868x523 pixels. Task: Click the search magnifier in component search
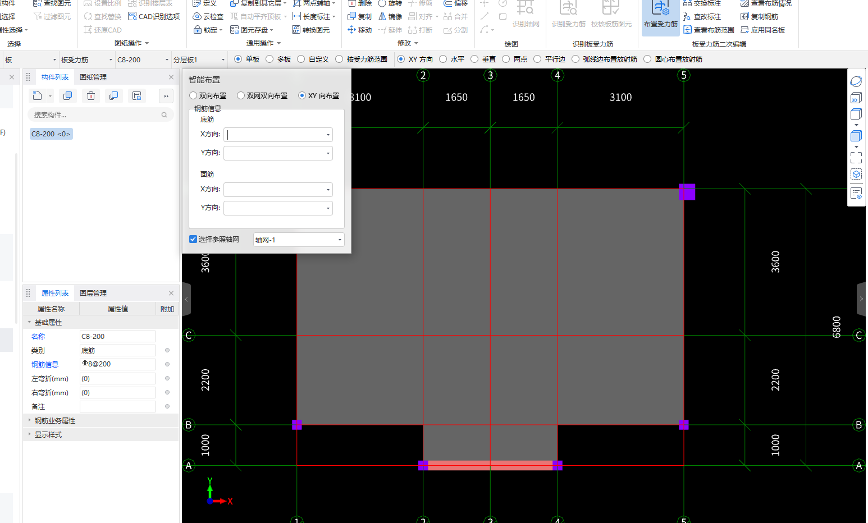pyautogui.click(x=165, y=115)
